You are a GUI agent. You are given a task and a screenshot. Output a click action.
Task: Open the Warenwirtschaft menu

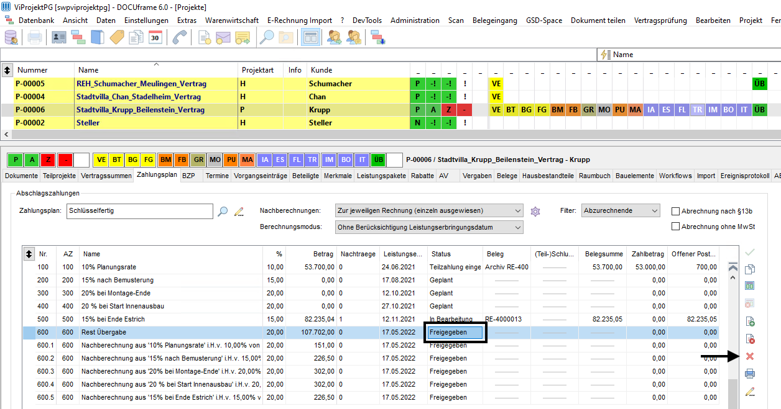(x=232, y=20)
